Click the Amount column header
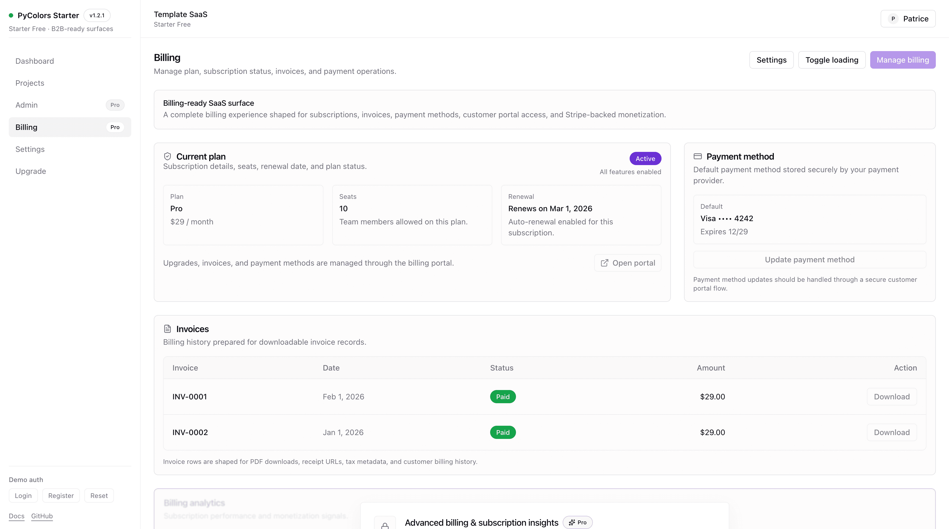Screen dimensions: 949x529 pyautogui.click(x=711, y=368)
